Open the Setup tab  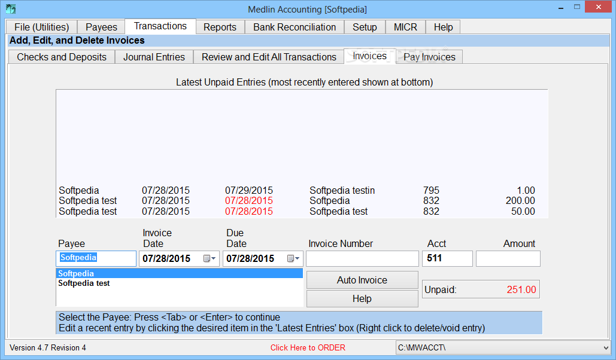365,27
